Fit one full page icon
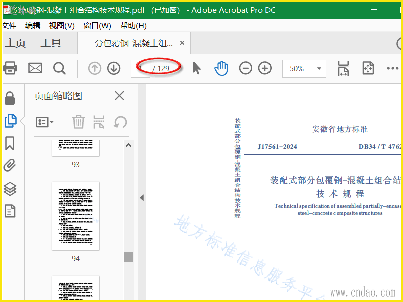 [x=368, y=68]
